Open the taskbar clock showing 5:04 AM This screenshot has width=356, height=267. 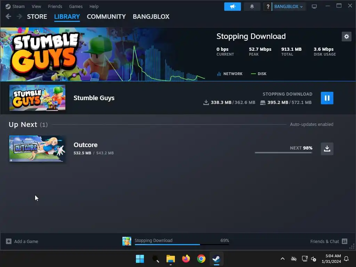coord(331,259)
